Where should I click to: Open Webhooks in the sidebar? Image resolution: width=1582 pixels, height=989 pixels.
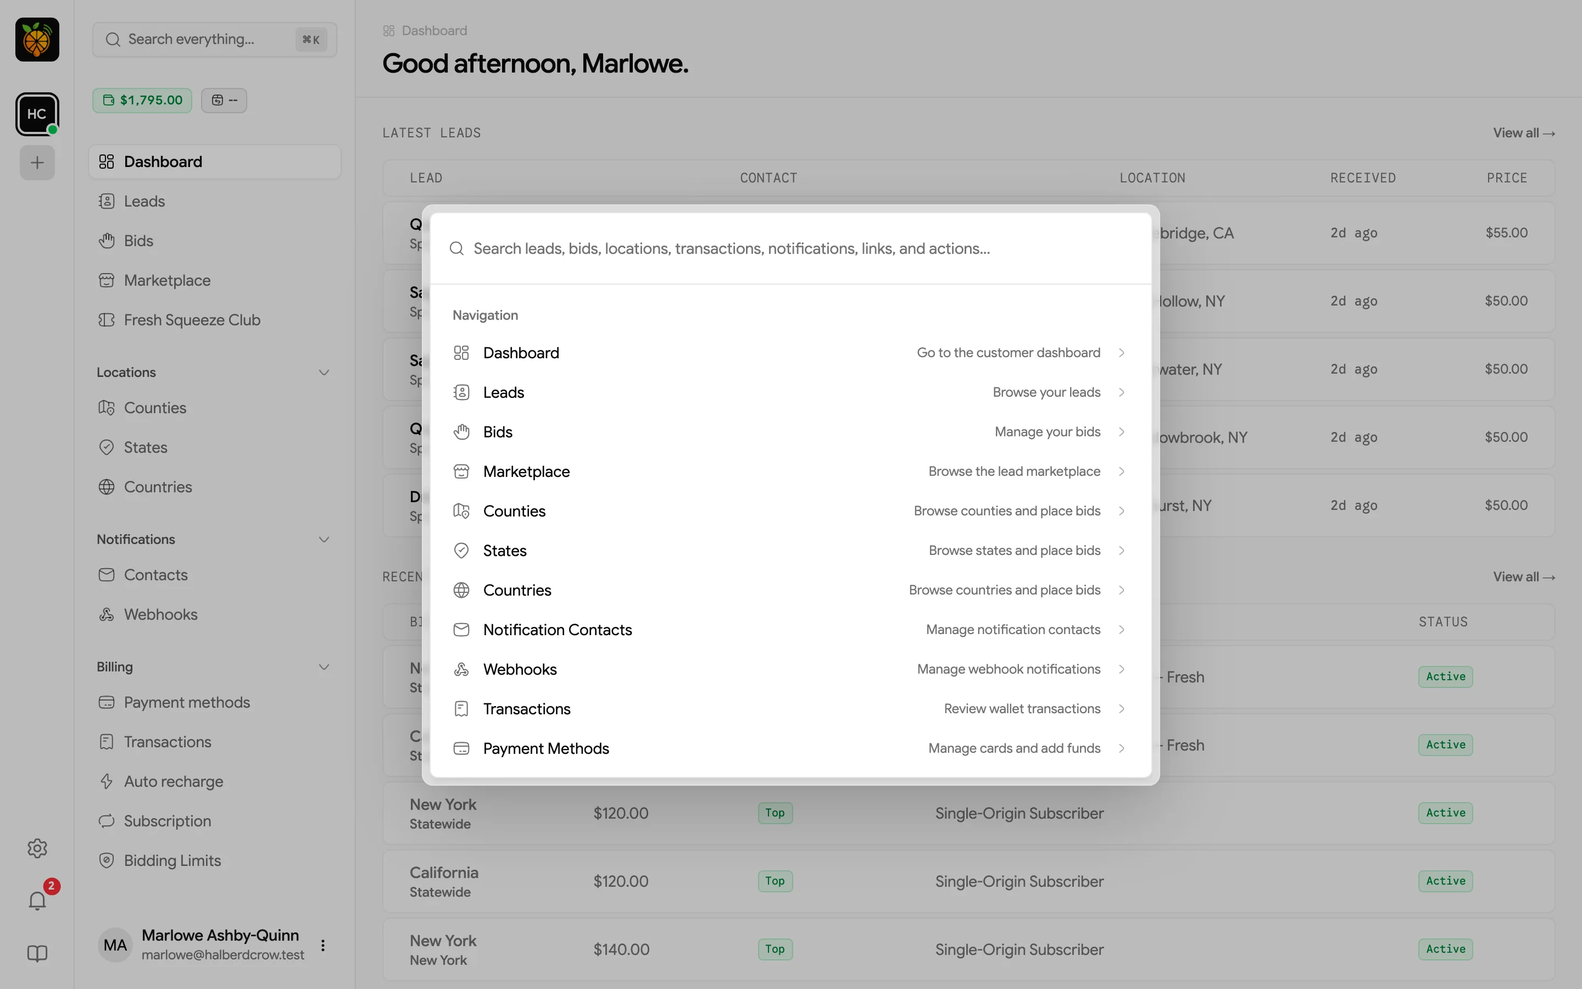[214, 614]
